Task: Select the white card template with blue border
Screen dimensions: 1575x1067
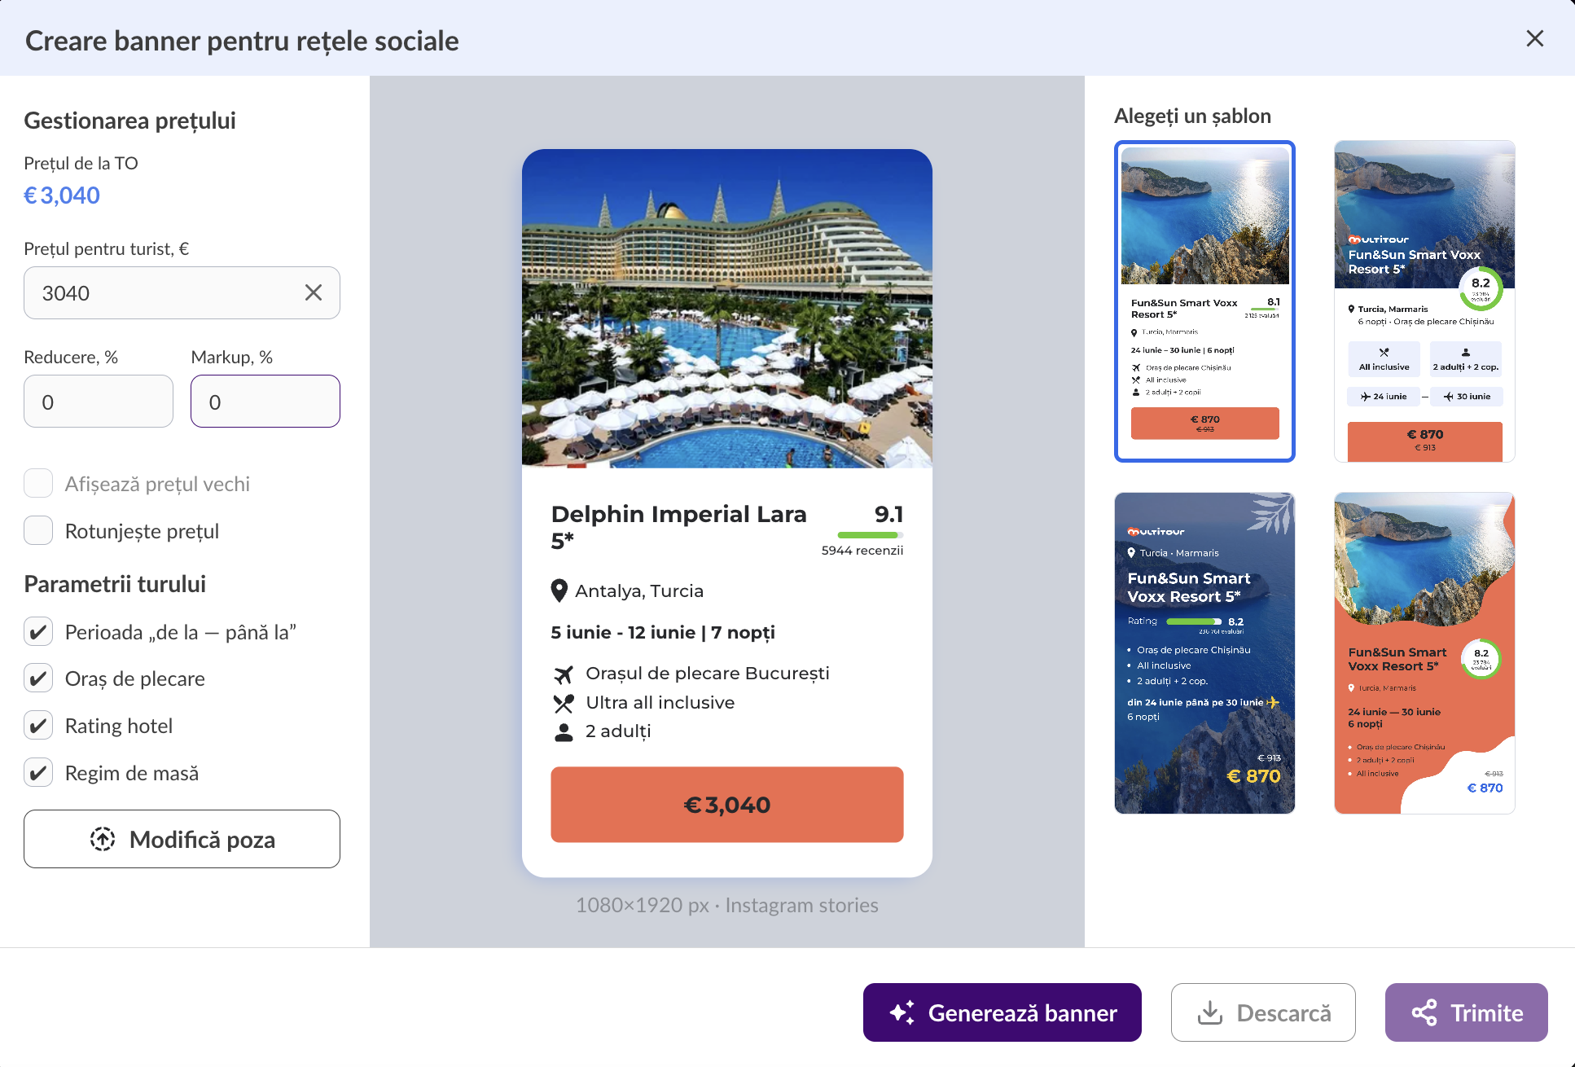Action: pyautogui.click(x=1204, y=301)
